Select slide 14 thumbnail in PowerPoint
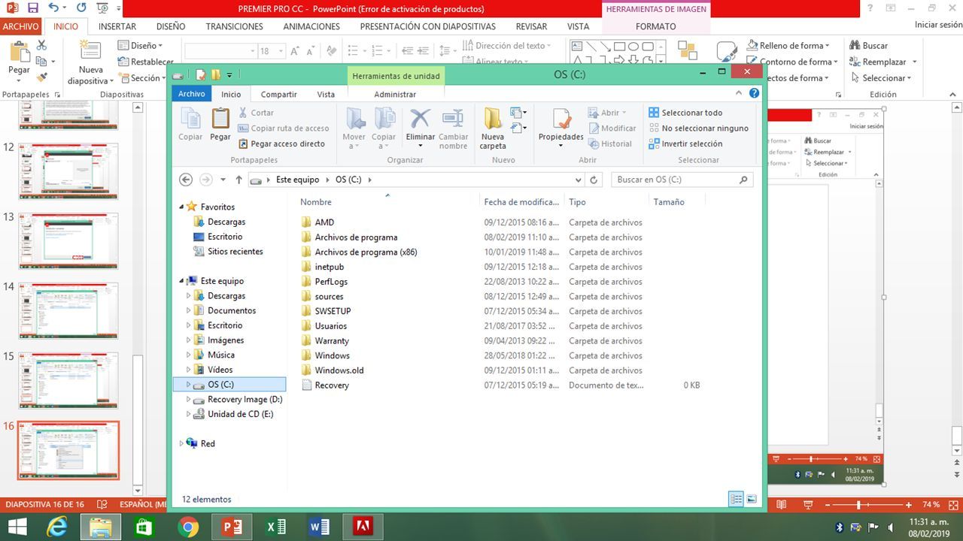The width and height of the screenshot is (963, 541). 68,310
